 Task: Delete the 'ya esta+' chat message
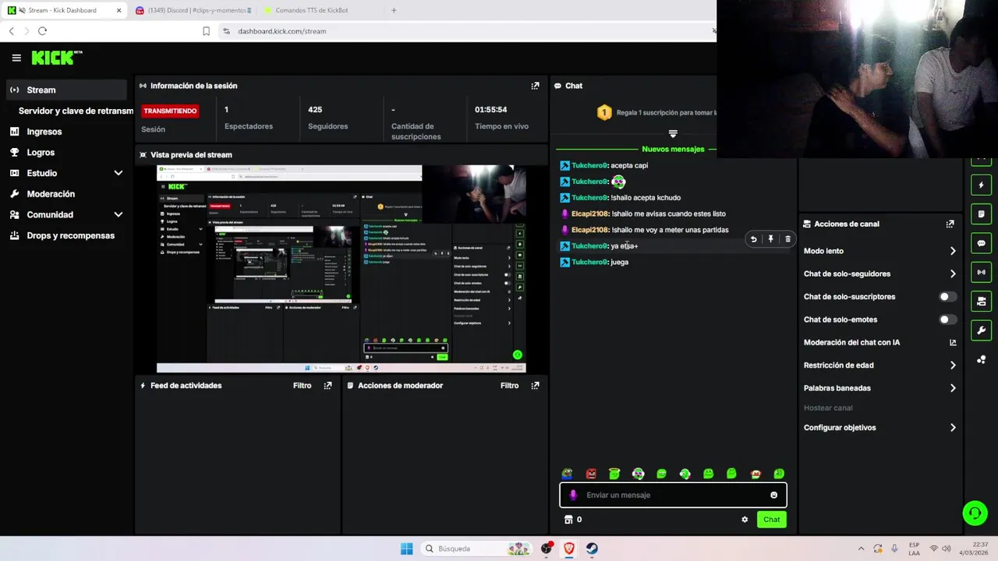point(787,239)
